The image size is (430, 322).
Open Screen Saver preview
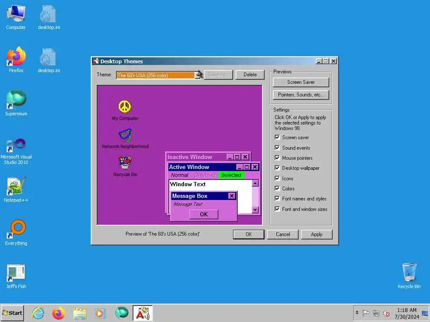301,82
